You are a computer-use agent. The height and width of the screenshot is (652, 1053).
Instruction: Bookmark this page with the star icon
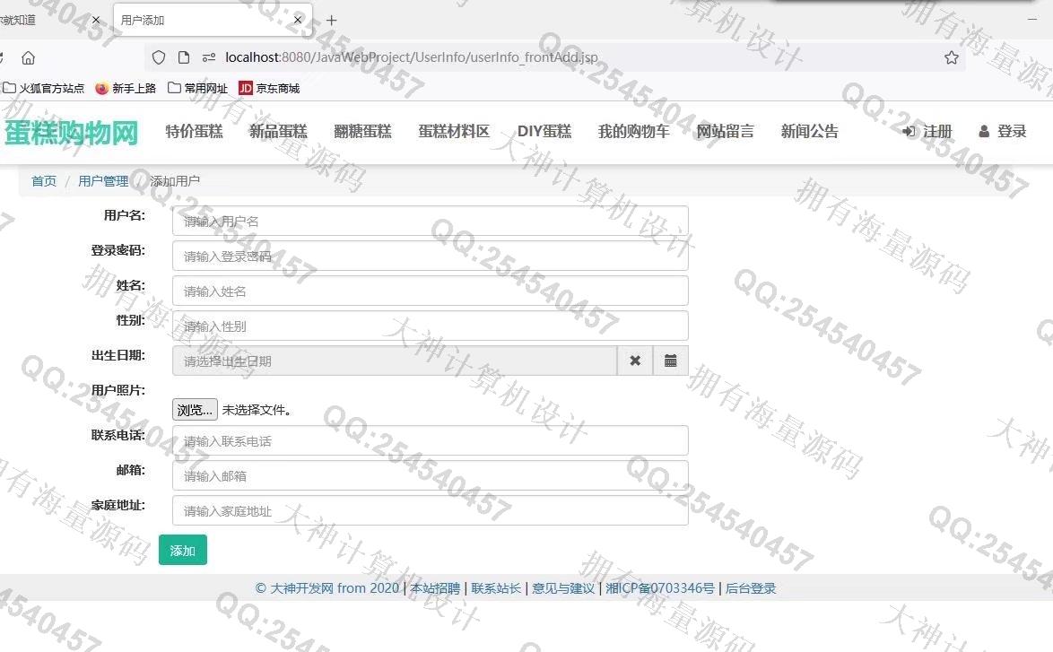(x=951, y=57)
